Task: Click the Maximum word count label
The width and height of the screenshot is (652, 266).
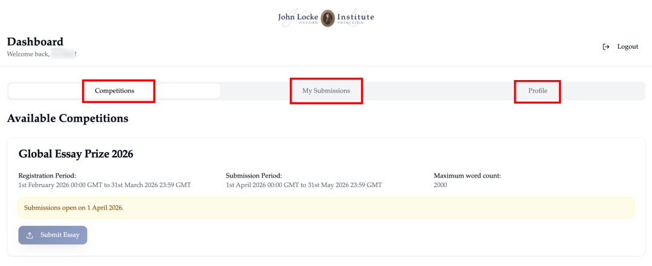Action: tap(467, 176)
